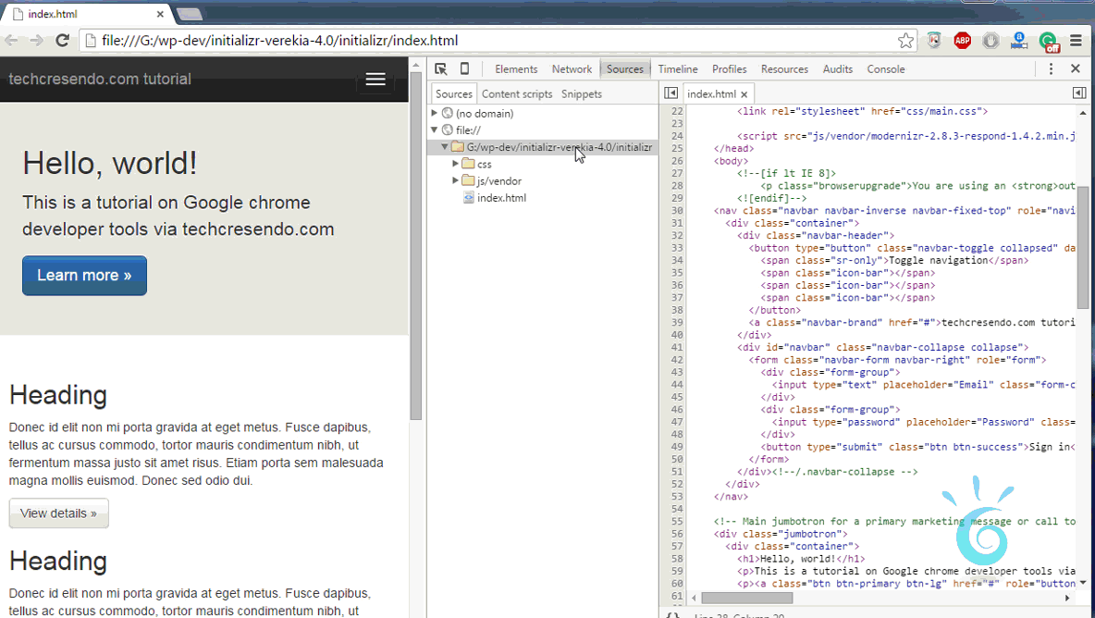1095x618 pixels.
Task: Click the techcresendo.com tutorial brand link
Action: click(100, 79)
